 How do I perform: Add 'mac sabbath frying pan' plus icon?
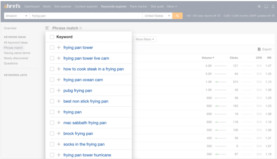coord(59,123)
